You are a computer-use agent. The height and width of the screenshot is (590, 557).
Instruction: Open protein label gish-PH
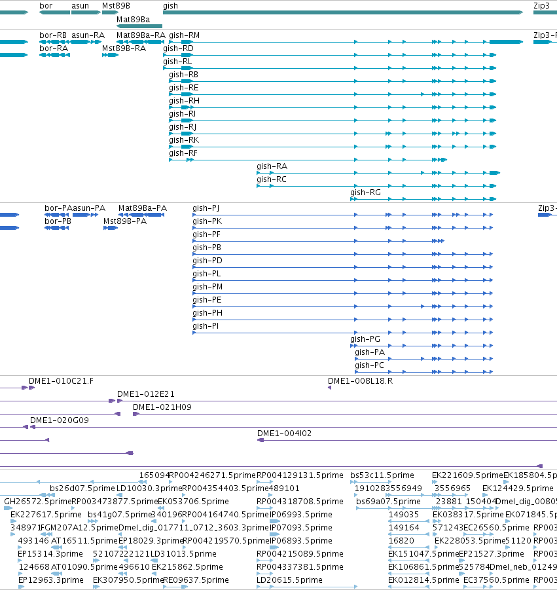click(x=207, y=313)
